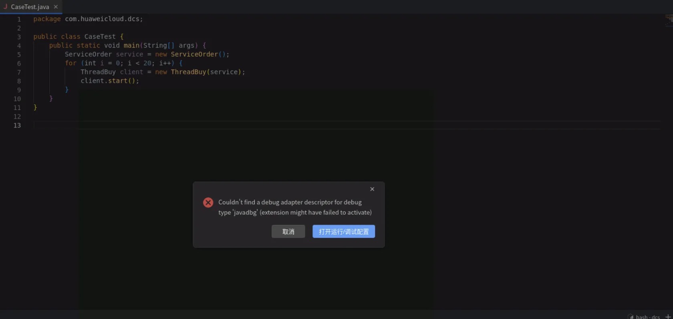Click the ThreadBuy client creation line
This screenshot has height=319, width=673.
tap(163, 72)
